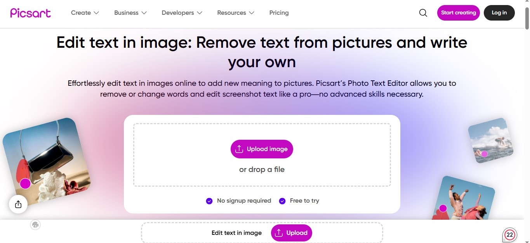530x243 pixels.
Task: Click the checkmark beside Free to try
Action: point(282,201)
